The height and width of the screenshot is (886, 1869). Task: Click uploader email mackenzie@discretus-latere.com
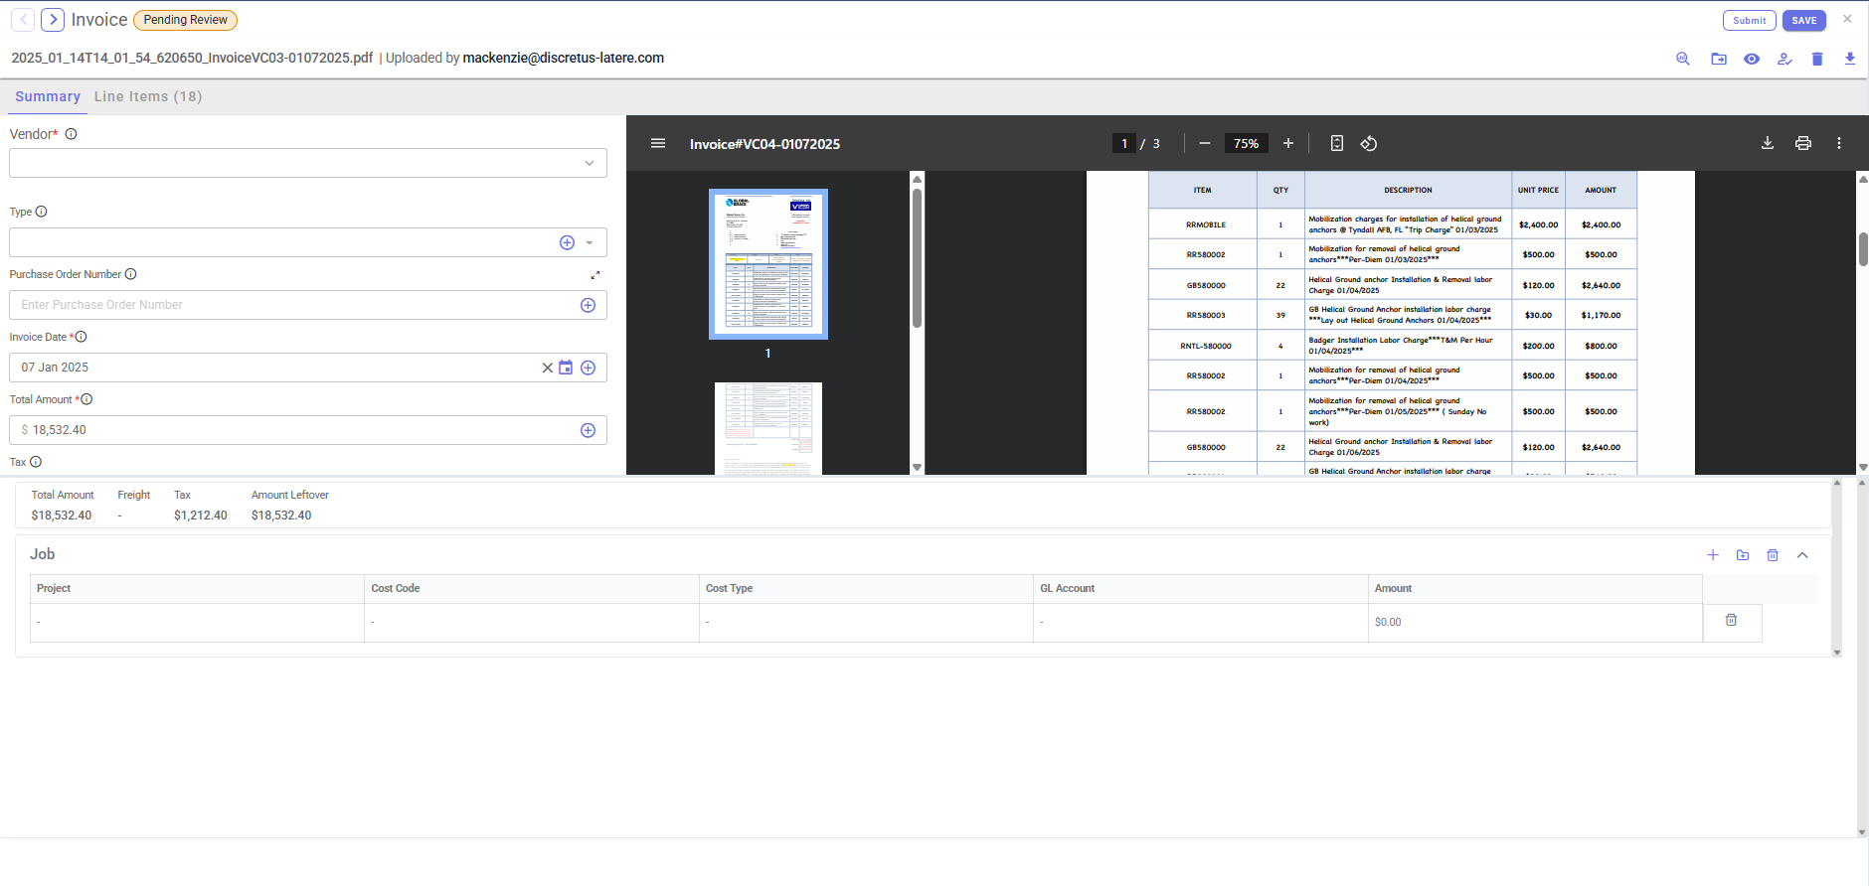coord(564,58)
